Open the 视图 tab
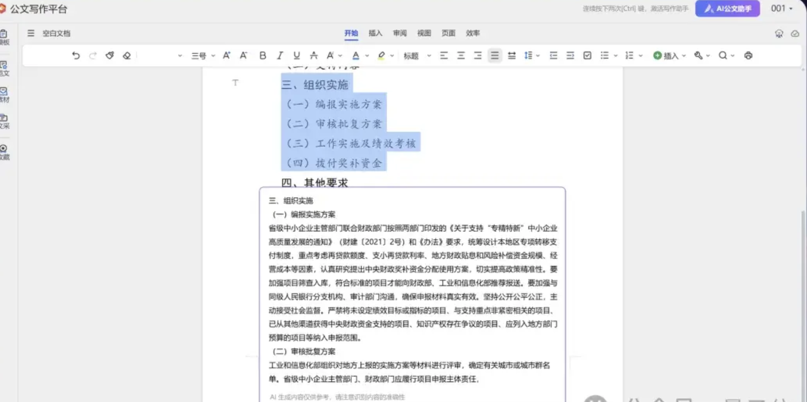This screenshot has width=807, height=402. [424, 33]
